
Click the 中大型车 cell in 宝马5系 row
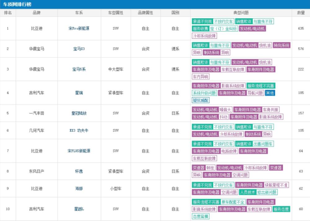pos(116,69)
